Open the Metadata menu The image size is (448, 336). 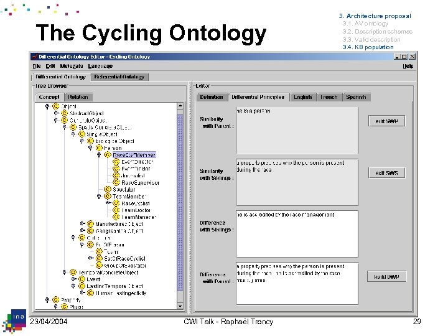pyautogui.click(x=72, y=67)
